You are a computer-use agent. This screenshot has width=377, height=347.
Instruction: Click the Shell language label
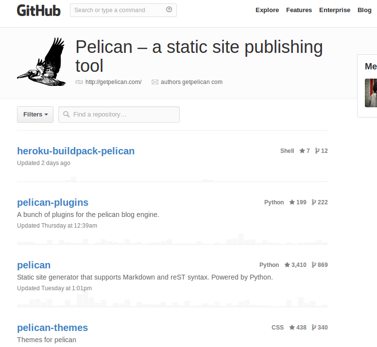point(287,151)
